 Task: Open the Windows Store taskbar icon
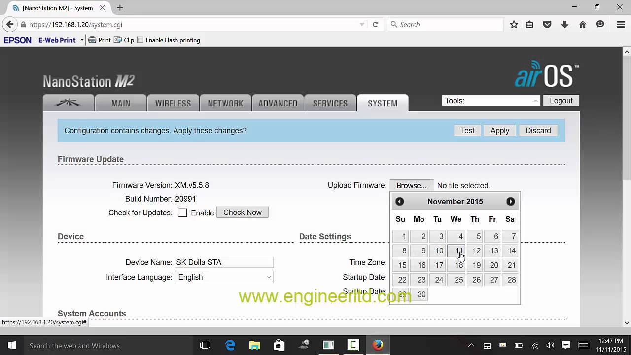point(279,345)
